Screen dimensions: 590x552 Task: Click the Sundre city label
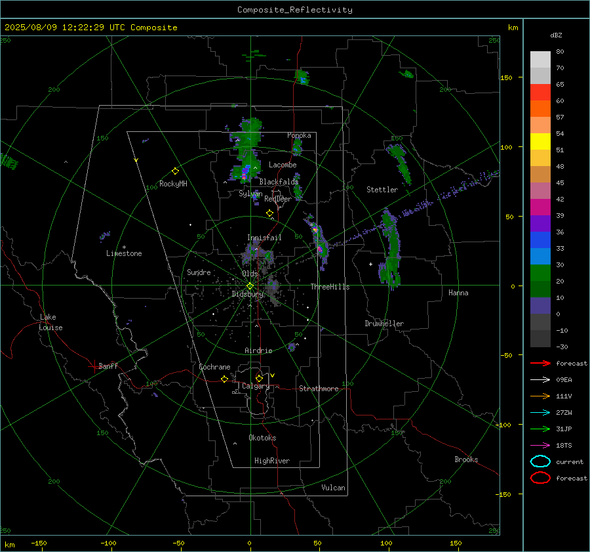[x=199, y=272]
